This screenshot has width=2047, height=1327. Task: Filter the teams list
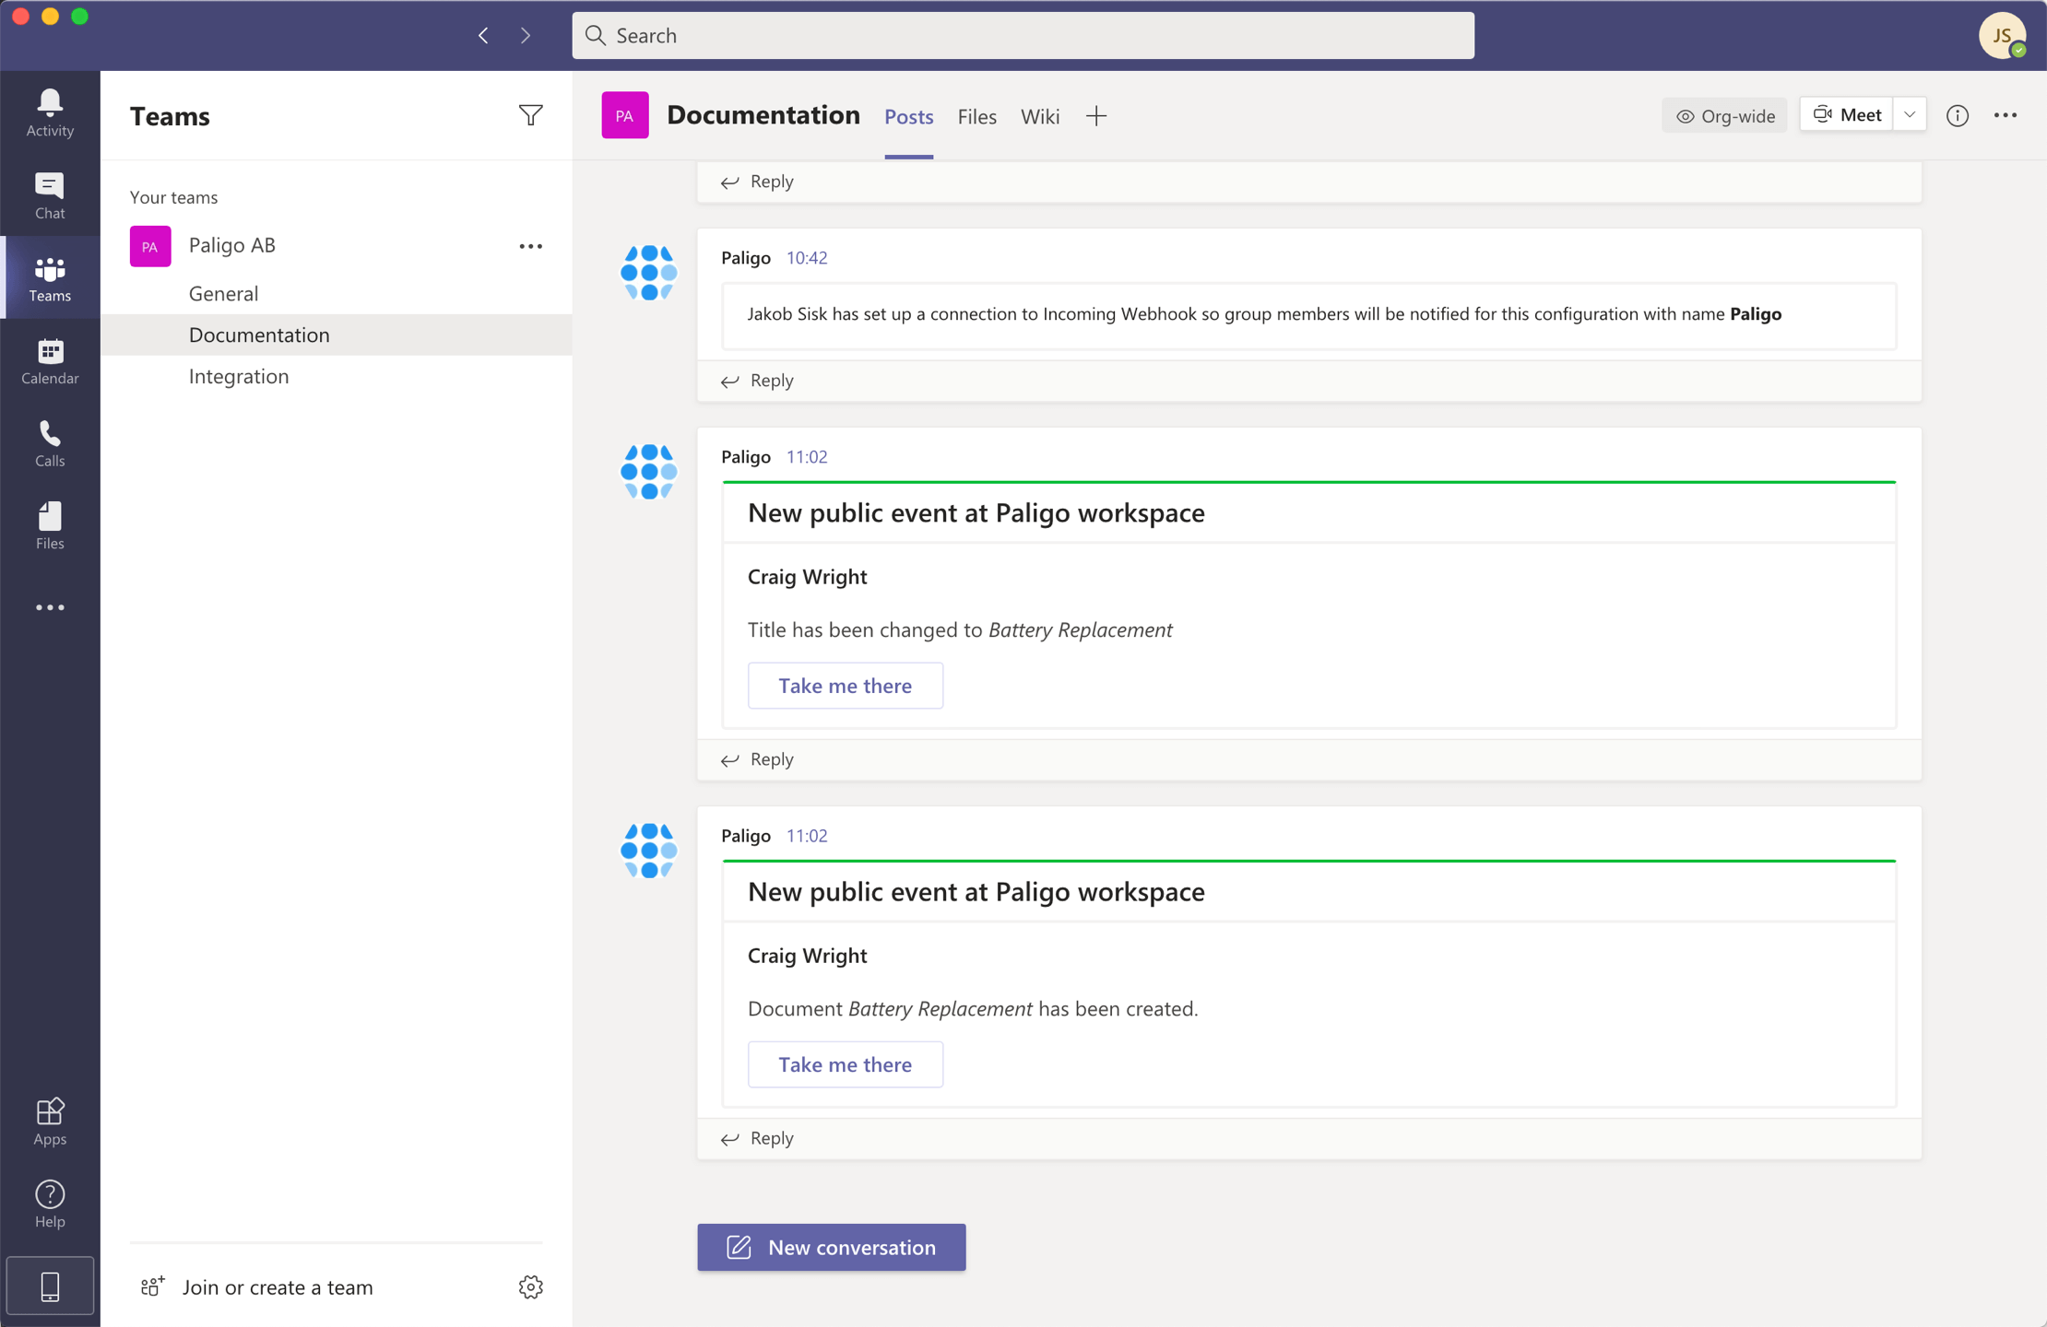tap(531, 115)
